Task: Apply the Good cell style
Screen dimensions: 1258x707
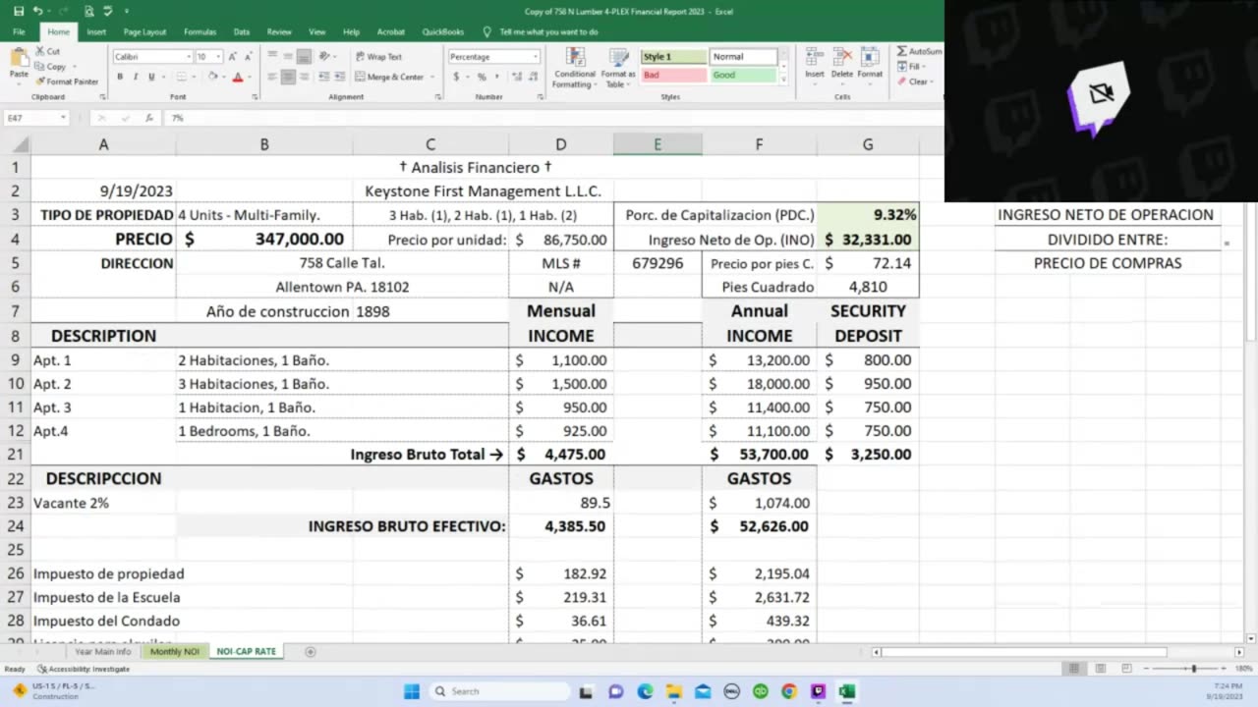Action: click(742, 75)
